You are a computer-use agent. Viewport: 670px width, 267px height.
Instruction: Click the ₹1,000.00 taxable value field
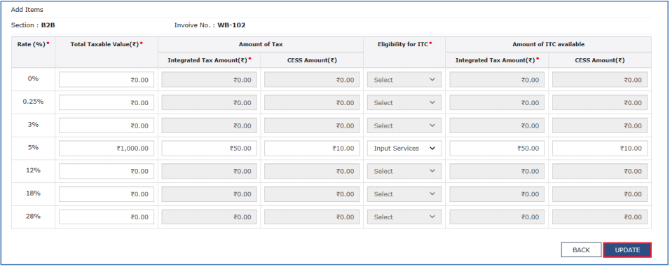[107, 149]
